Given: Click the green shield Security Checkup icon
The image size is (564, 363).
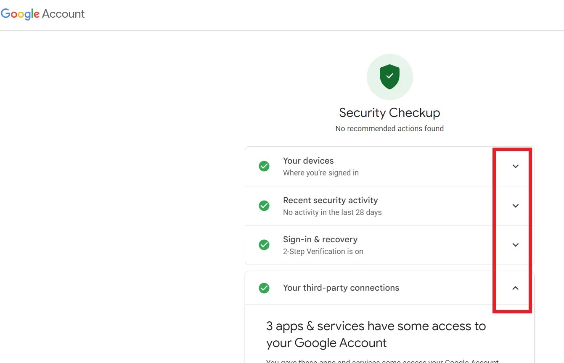Looking at the screenshot, I should [x=389, y=77].
